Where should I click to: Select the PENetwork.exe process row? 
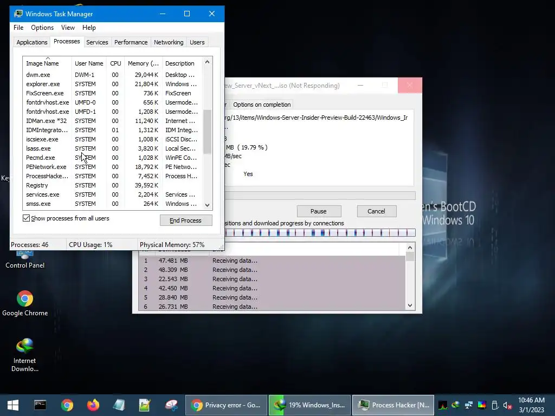113,167
